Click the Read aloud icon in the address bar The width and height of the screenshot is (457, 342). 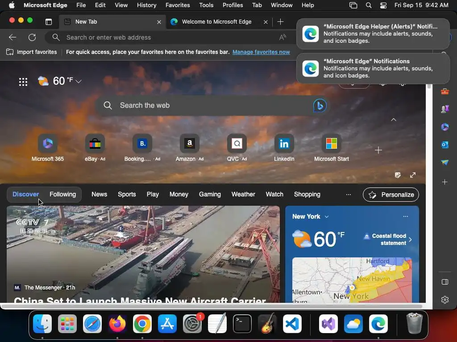tap(283, 37)
